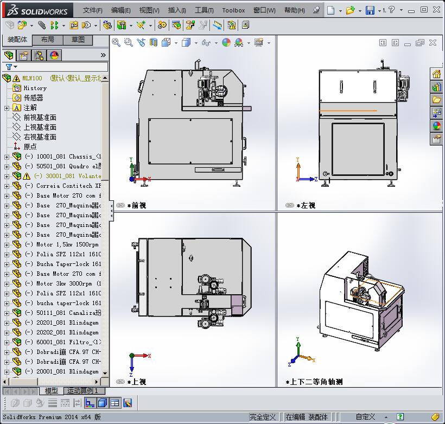Click the yellow tip button at bottom right

435,416
